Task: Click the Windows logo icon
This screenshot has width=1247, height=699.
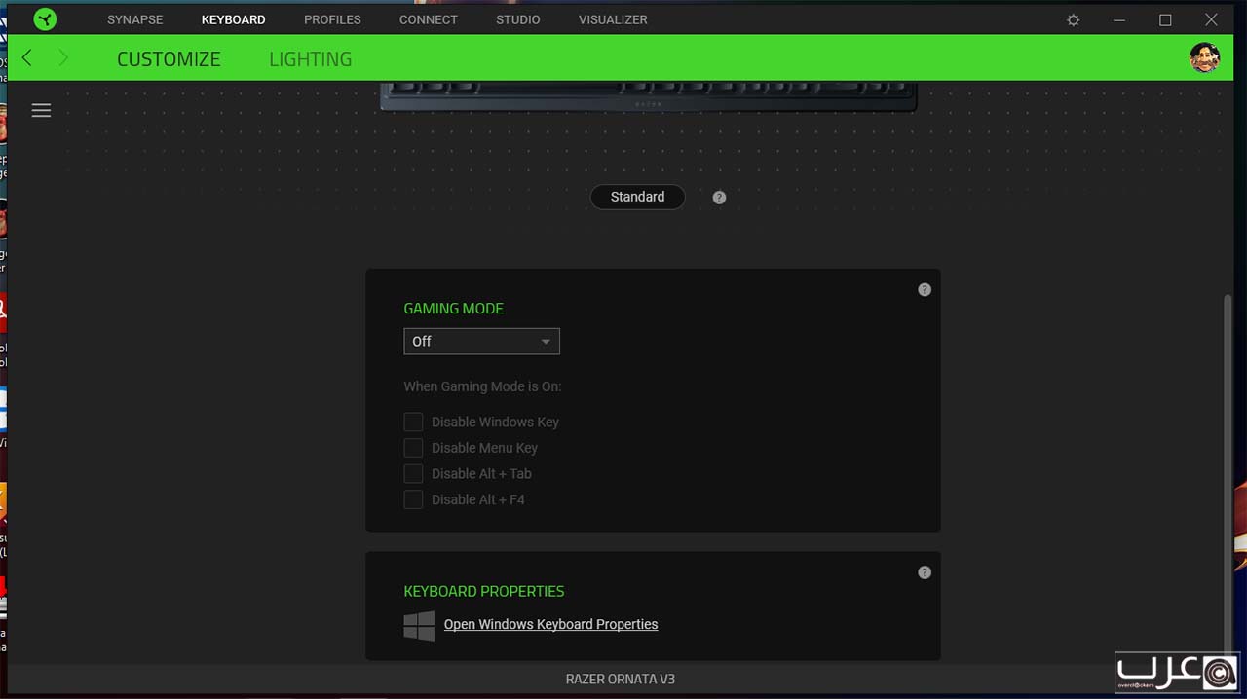Action: click(x=419, y=626)
